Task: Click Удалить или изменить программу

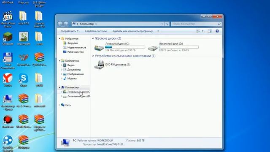Action: (132, 31)
